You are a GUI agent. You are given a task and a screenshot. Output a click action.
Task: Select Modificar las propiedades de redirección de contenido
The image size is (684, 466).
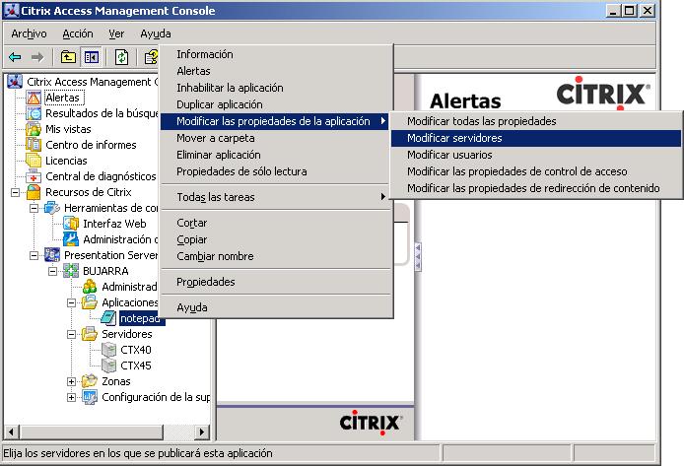click(536, 188)
